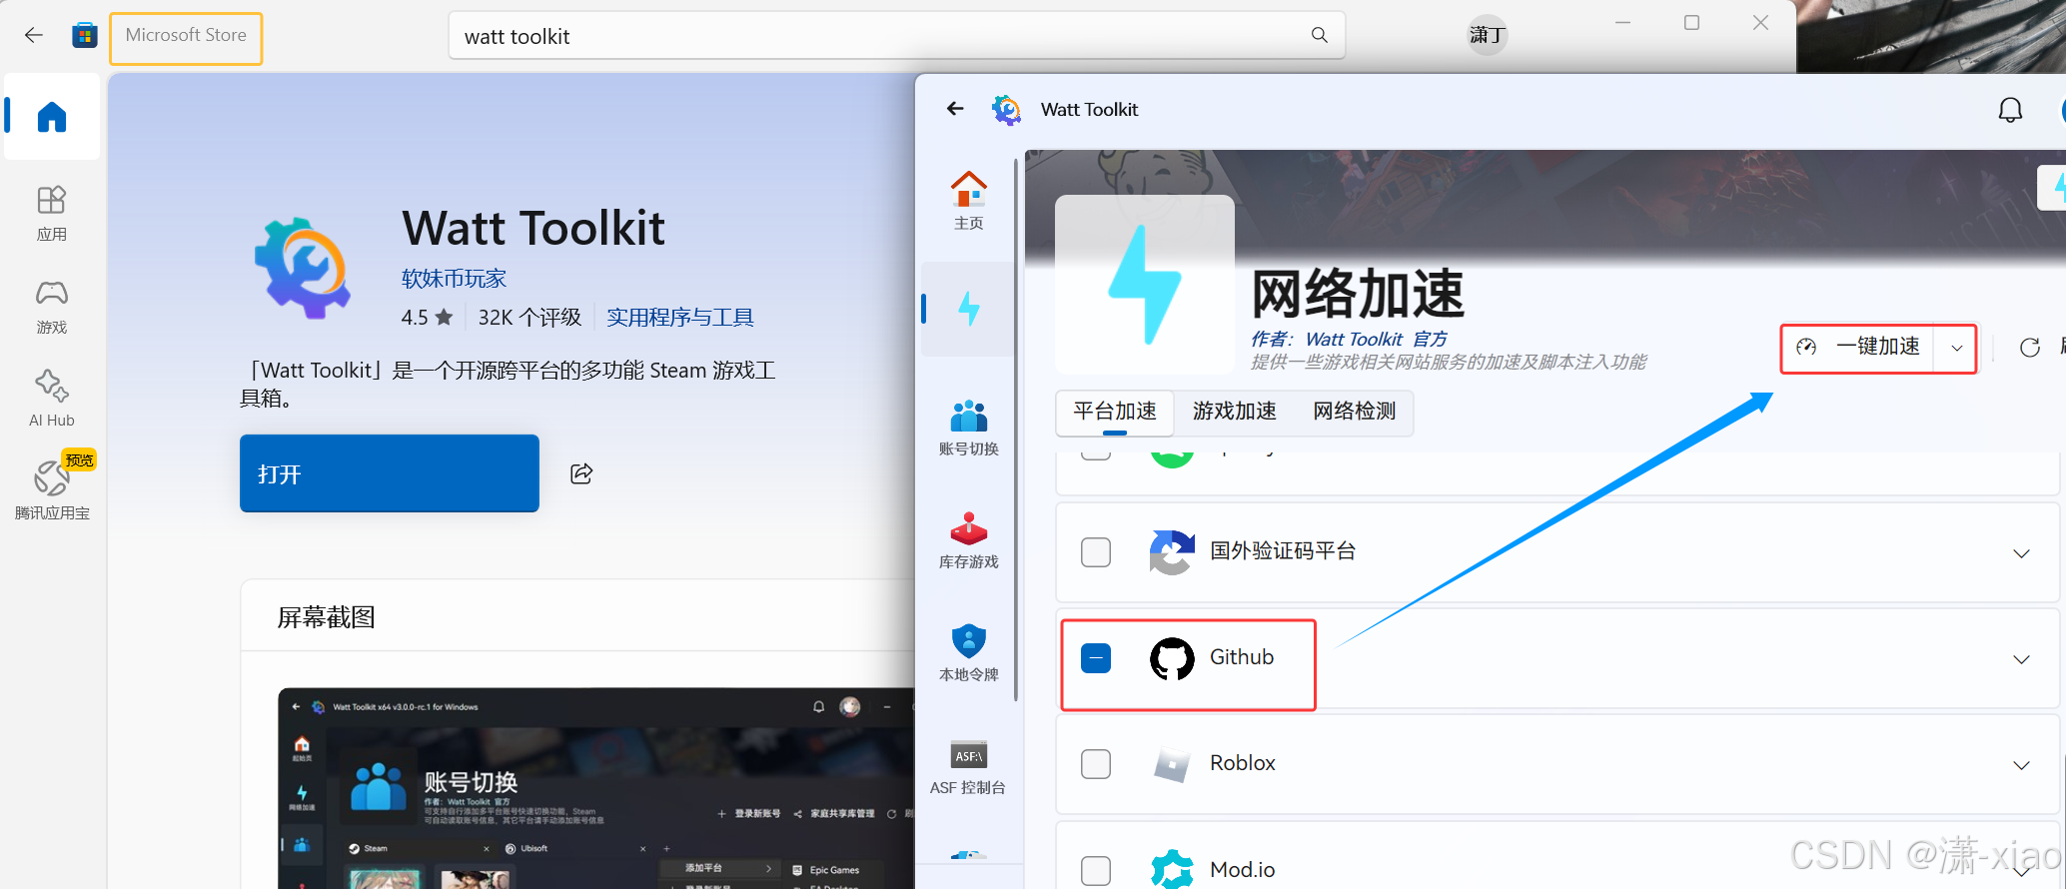Viewport: 2066px width, 889px height.
Task: Click the 一键加速 button
Action: [x=1858, y=348]
